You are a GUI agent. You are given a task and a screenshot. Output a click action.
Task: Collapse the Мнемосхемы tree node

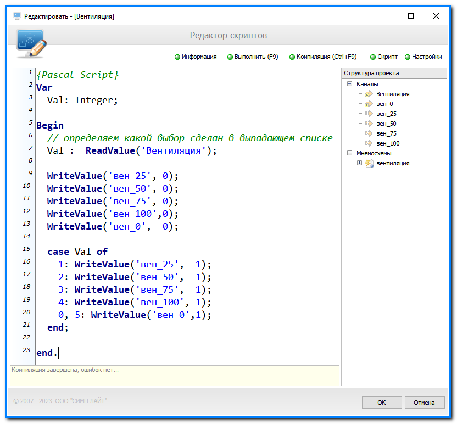click(349, 153)
